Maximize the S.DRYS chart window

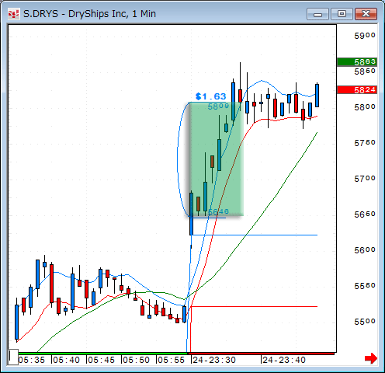click(x=342, y=14)
